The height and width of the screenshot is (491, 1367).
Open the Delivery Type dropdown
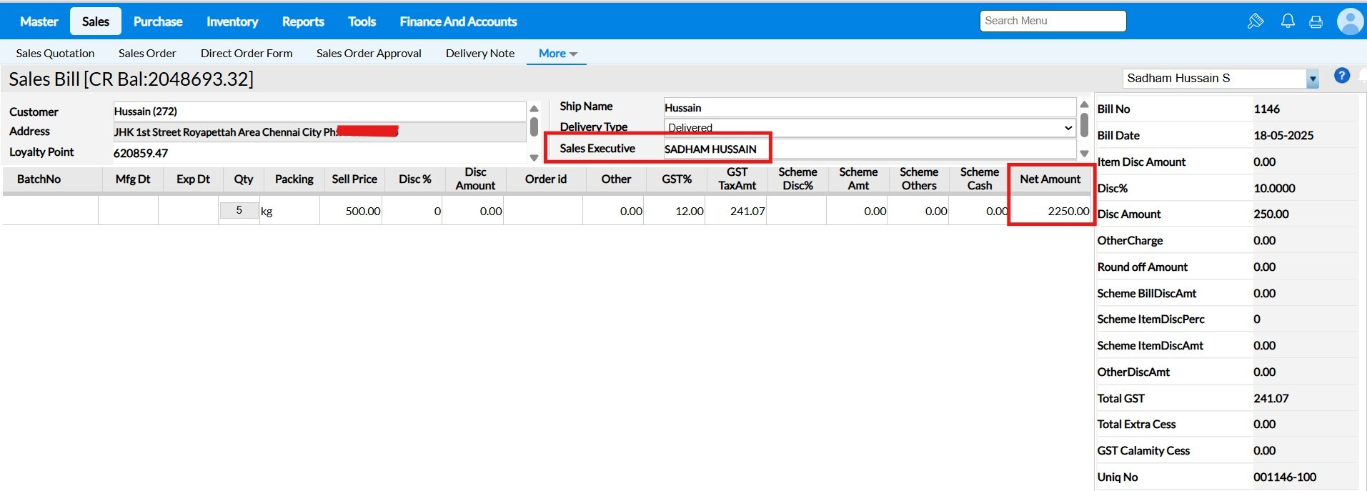pyautogui.click(x=870, y=128)
